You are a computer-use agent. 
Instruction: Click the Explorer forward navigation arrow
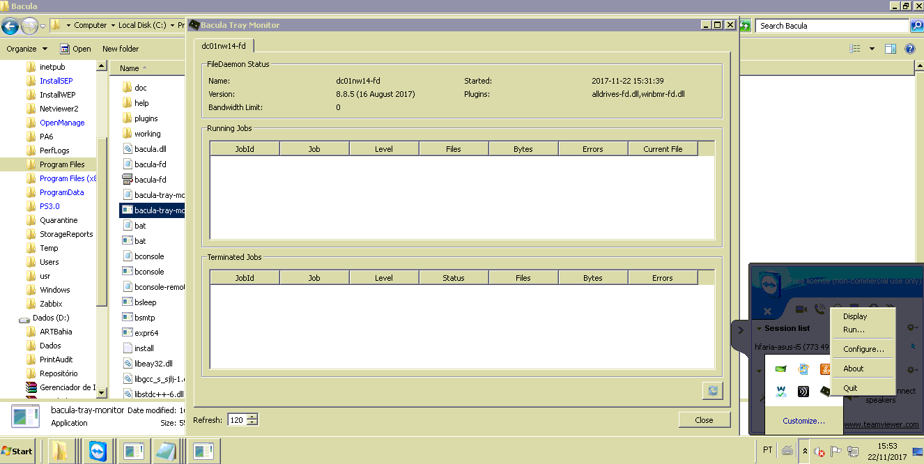click(29, 26)
